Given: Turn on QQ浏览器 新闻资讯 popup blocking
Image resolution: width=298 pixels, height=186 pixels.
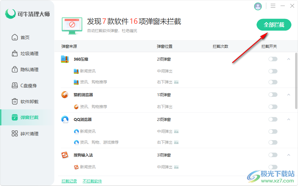Looking at the screenshot, I should 273,131.
